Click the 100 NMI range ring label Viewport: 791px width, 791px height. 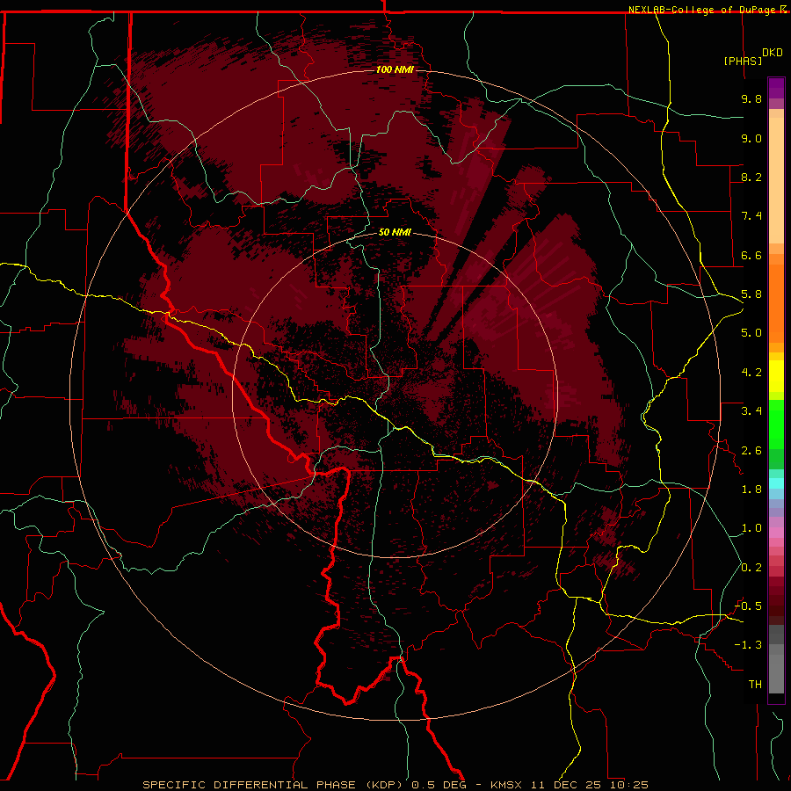tap(395, 69)
